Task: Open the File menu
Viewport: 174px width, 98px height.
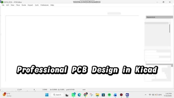Action: click(x=3, y=5)
